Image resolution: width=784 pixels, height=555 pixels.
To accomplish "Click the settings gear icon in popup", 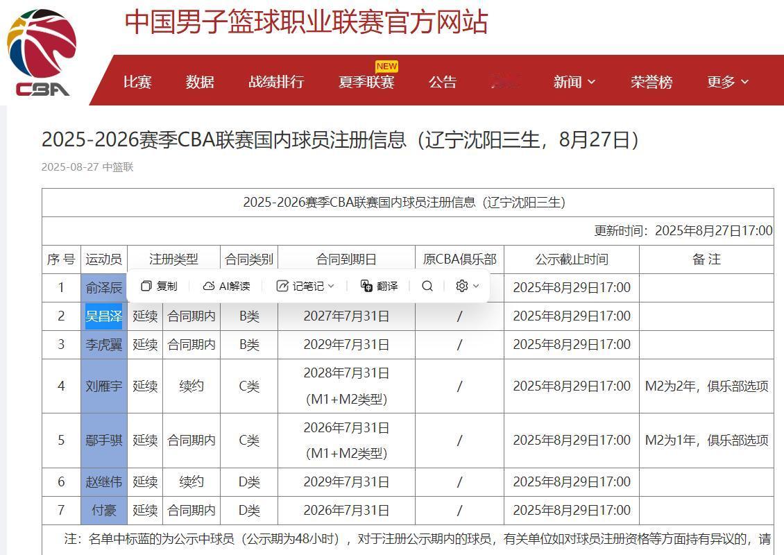I will [462, 286].
